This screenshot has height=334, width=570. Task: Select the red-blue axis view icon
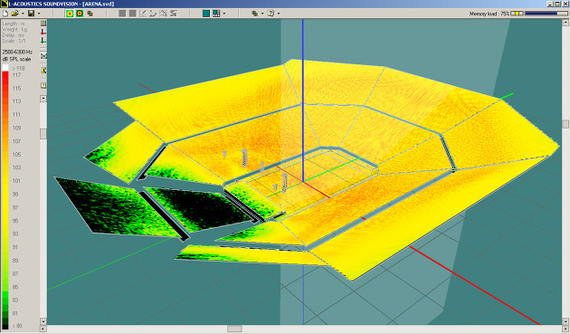click(x=43, y=32)
